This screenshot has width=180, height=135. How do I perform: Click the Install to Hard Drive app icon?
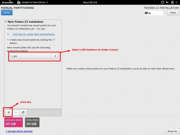coord(19,2)
